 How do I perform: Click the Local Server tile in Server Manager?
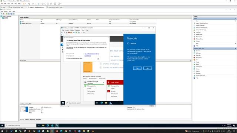pos(115,82)
